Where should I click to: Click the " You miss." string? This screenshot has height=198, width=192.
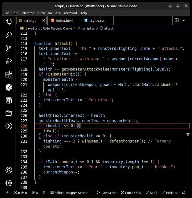[x=98, y=100]
